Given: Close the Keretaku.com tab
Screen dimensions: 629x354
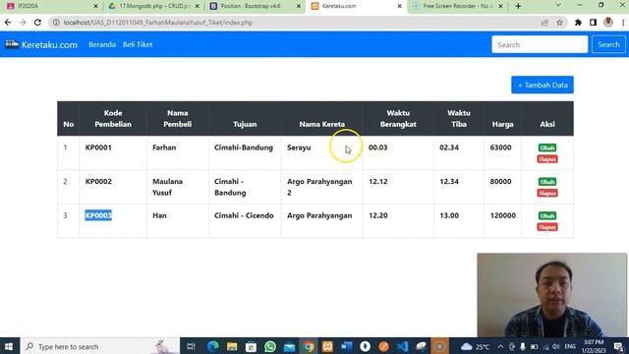Looking at the screenshot, I should 400,6.
